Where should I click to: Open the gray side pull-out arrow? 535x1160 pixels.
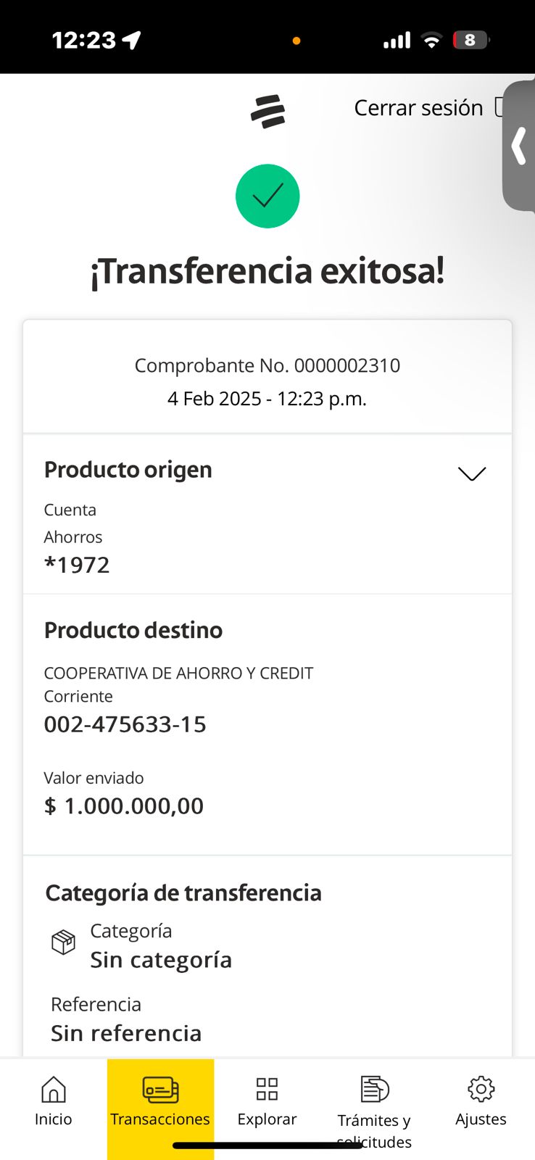pos(519,146)
